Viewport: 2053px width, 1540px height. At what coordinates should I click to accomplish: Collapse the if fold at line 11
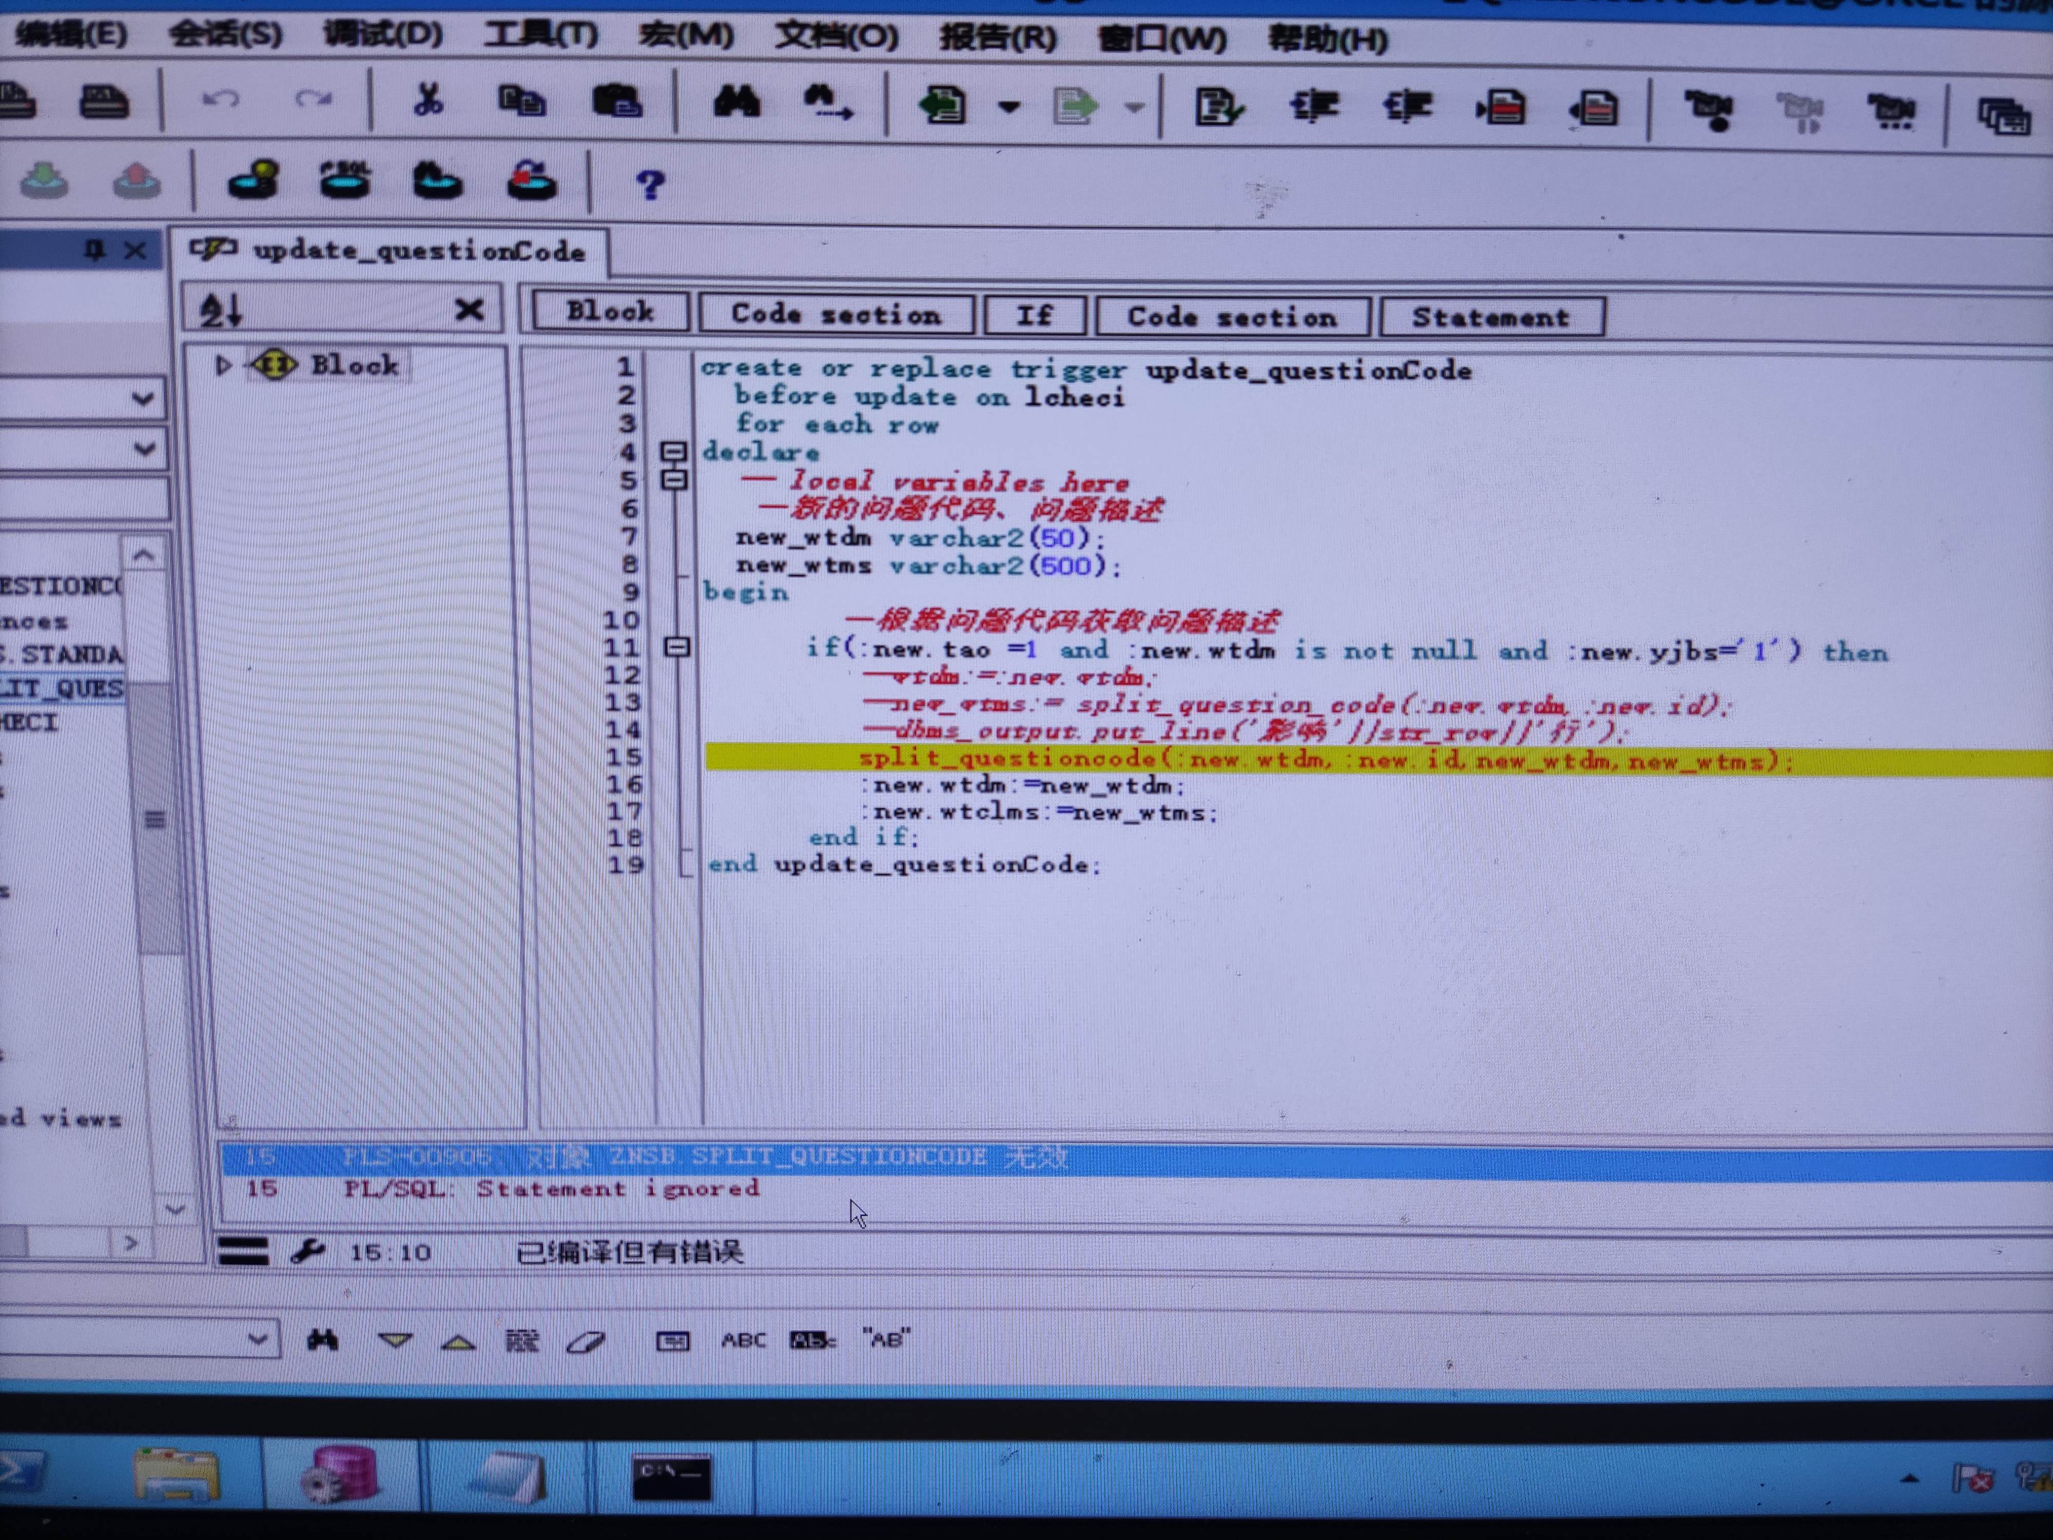click(x=677, y=647)
